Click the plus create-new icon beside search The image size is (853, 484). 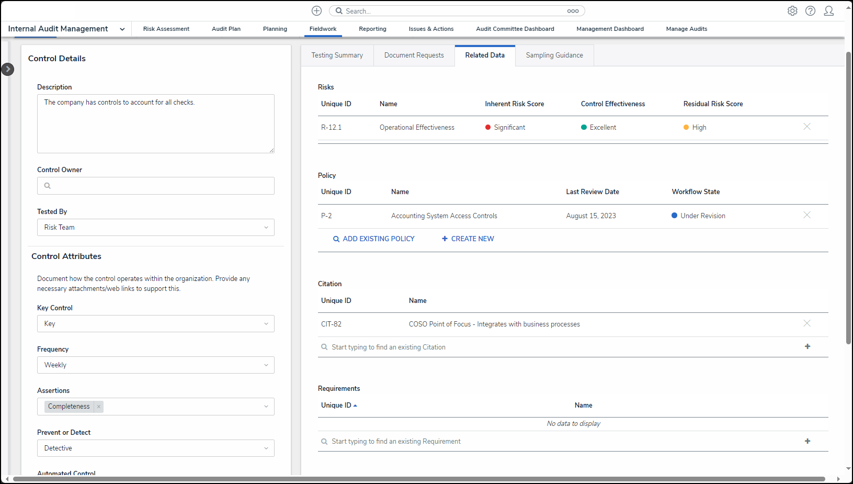click(x=316, y=11)
